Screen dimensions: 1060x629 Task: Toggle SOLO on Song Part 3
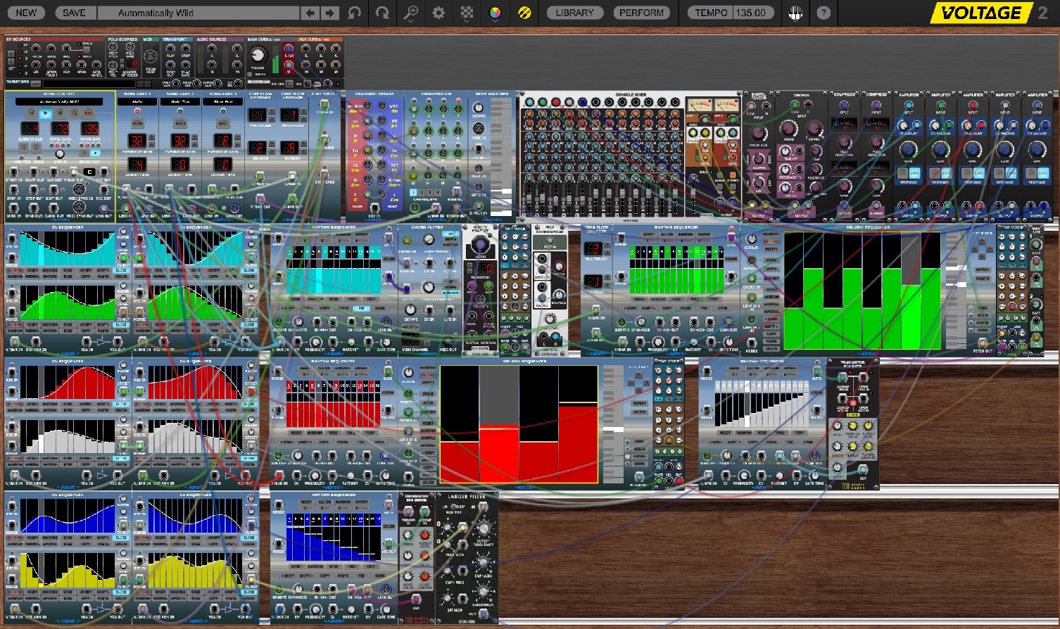click(223, 123)
